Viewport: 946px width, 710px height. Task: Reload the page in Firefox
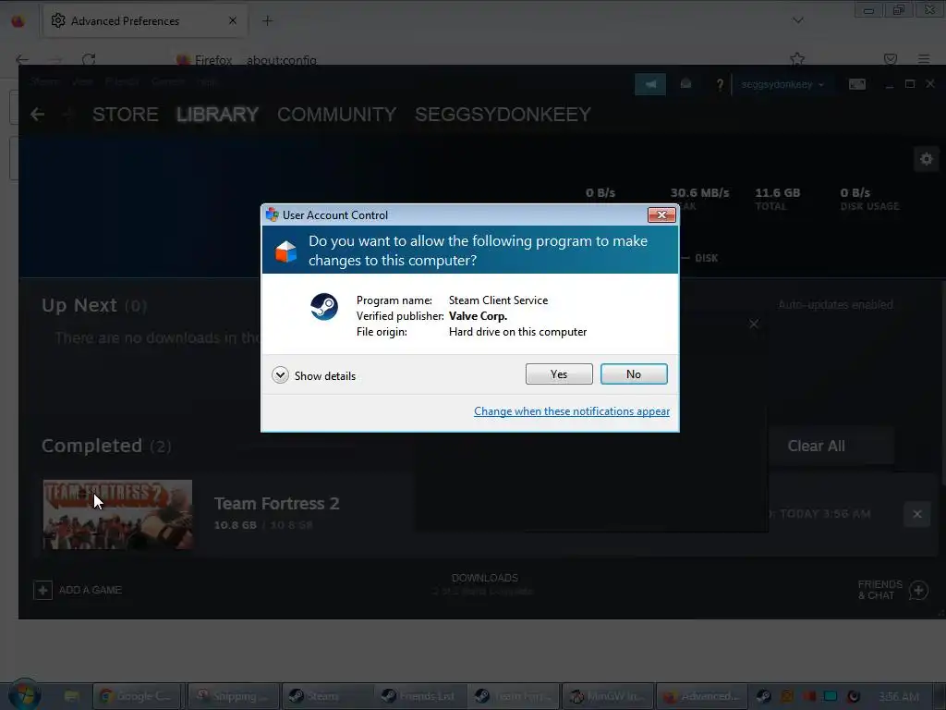tap(89, 59)
